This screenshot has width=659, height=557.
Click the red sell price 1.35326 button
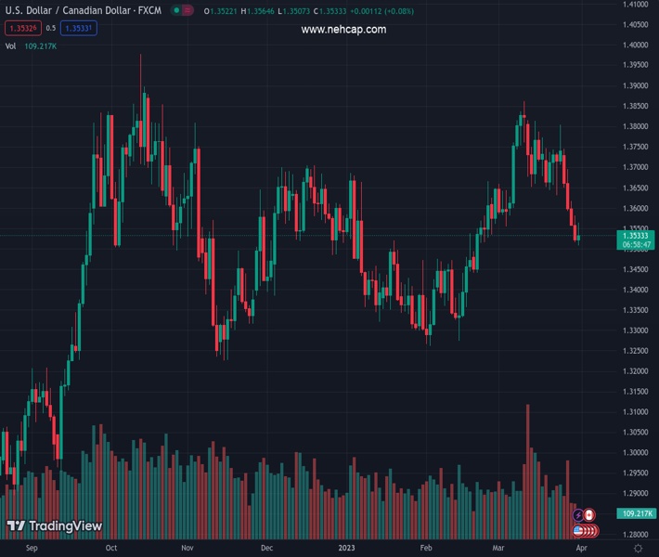20,29
